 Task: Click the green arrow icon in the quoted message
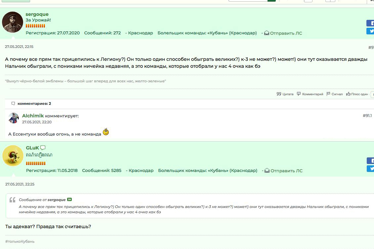(x=69, y=200)
